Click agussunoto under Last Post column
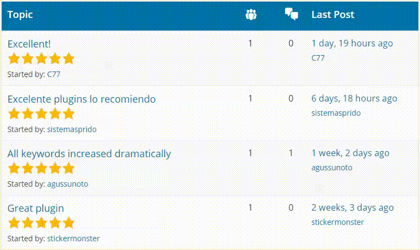The width and height of the screenshot is (420, 250). coord(331,168)
